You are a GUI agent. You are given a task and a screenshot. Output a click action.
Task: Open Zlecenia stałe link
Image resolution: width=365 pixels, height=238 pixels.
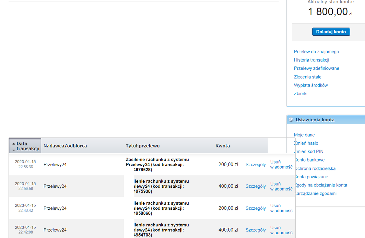tap(308, 77)
